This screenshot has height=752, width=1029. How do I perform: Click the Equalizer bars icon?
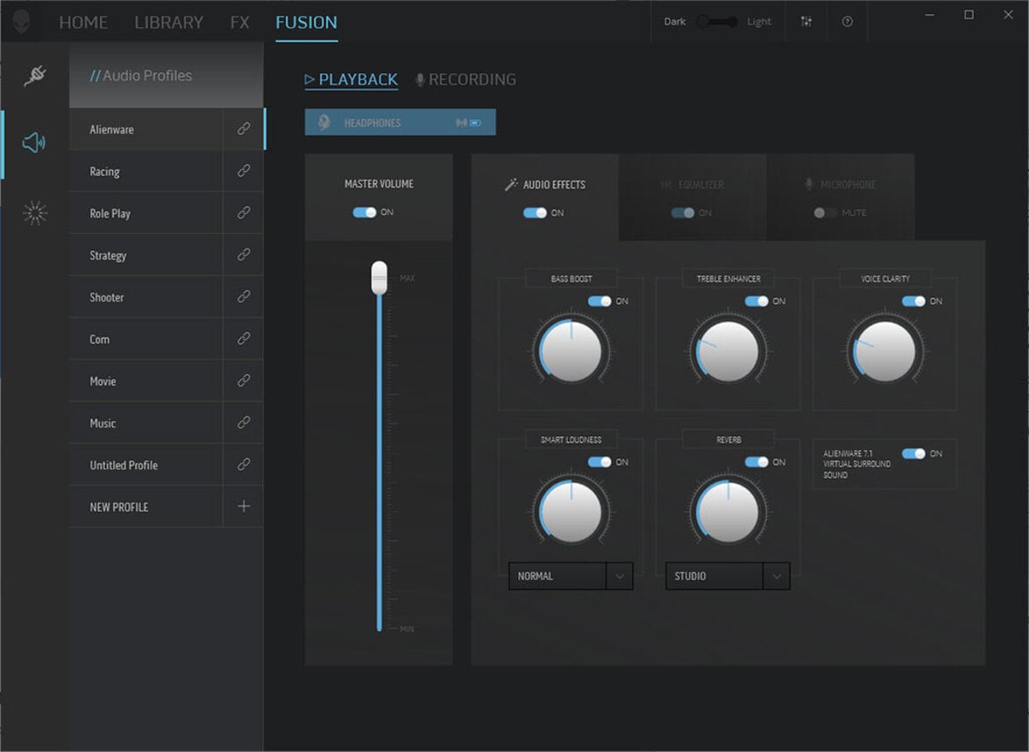pyautogui.click(x=666, y=185)
